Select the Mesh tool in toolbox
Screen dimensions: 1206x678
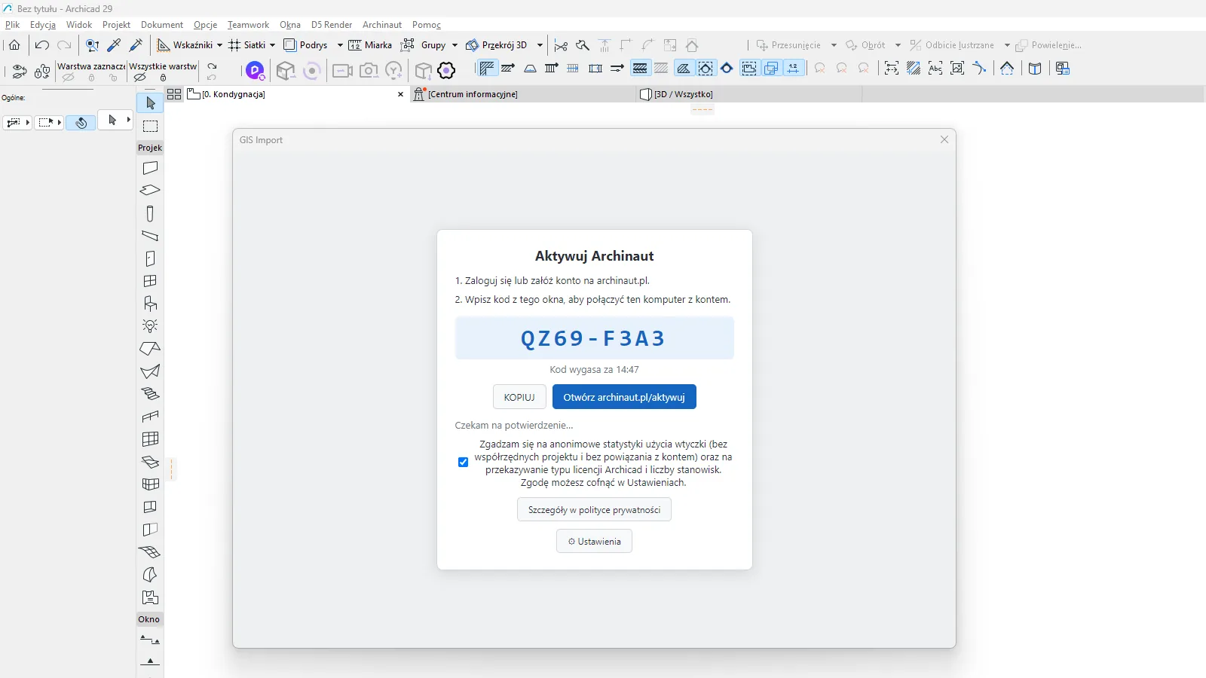[150, 552]
